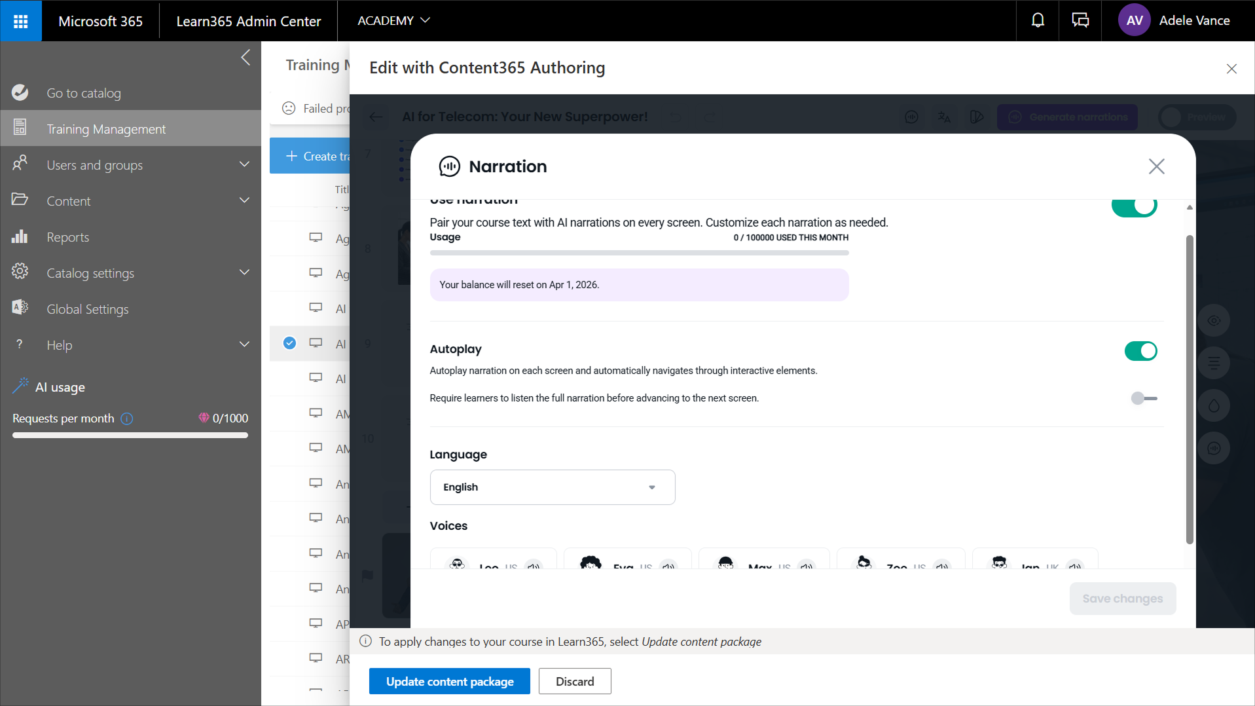Close the Content365 Authoring panel
This screenshot has width=1255, height=706.
tap(1231, 69)
